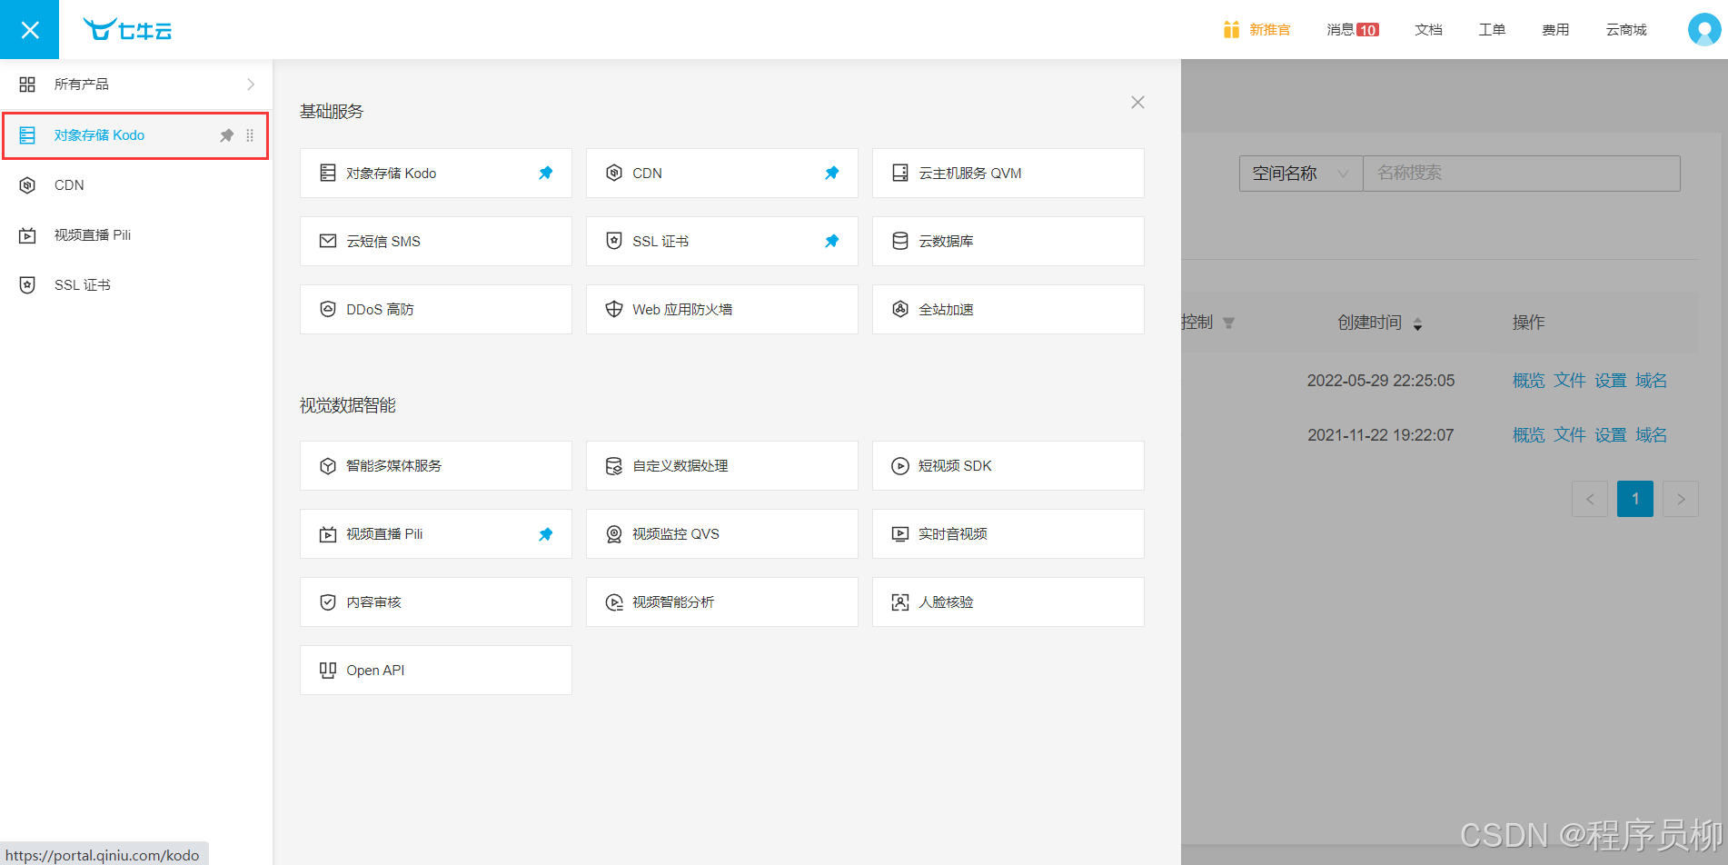This screenshot has height=865, width=1728.
Task: Toggle pin on 对象存储 Kodo card
Action: (x=546, y=173)
